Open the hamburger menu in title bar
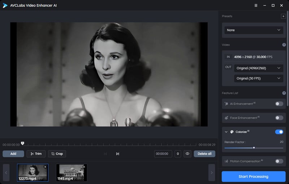This screenshot has width=289, height=184. [256, 5]
